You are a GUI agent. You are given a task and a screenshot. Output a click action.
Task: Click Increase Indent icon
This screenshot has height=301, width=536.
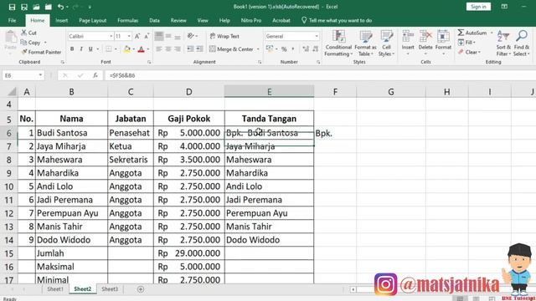pyautogui.click(x=199, y=49)
